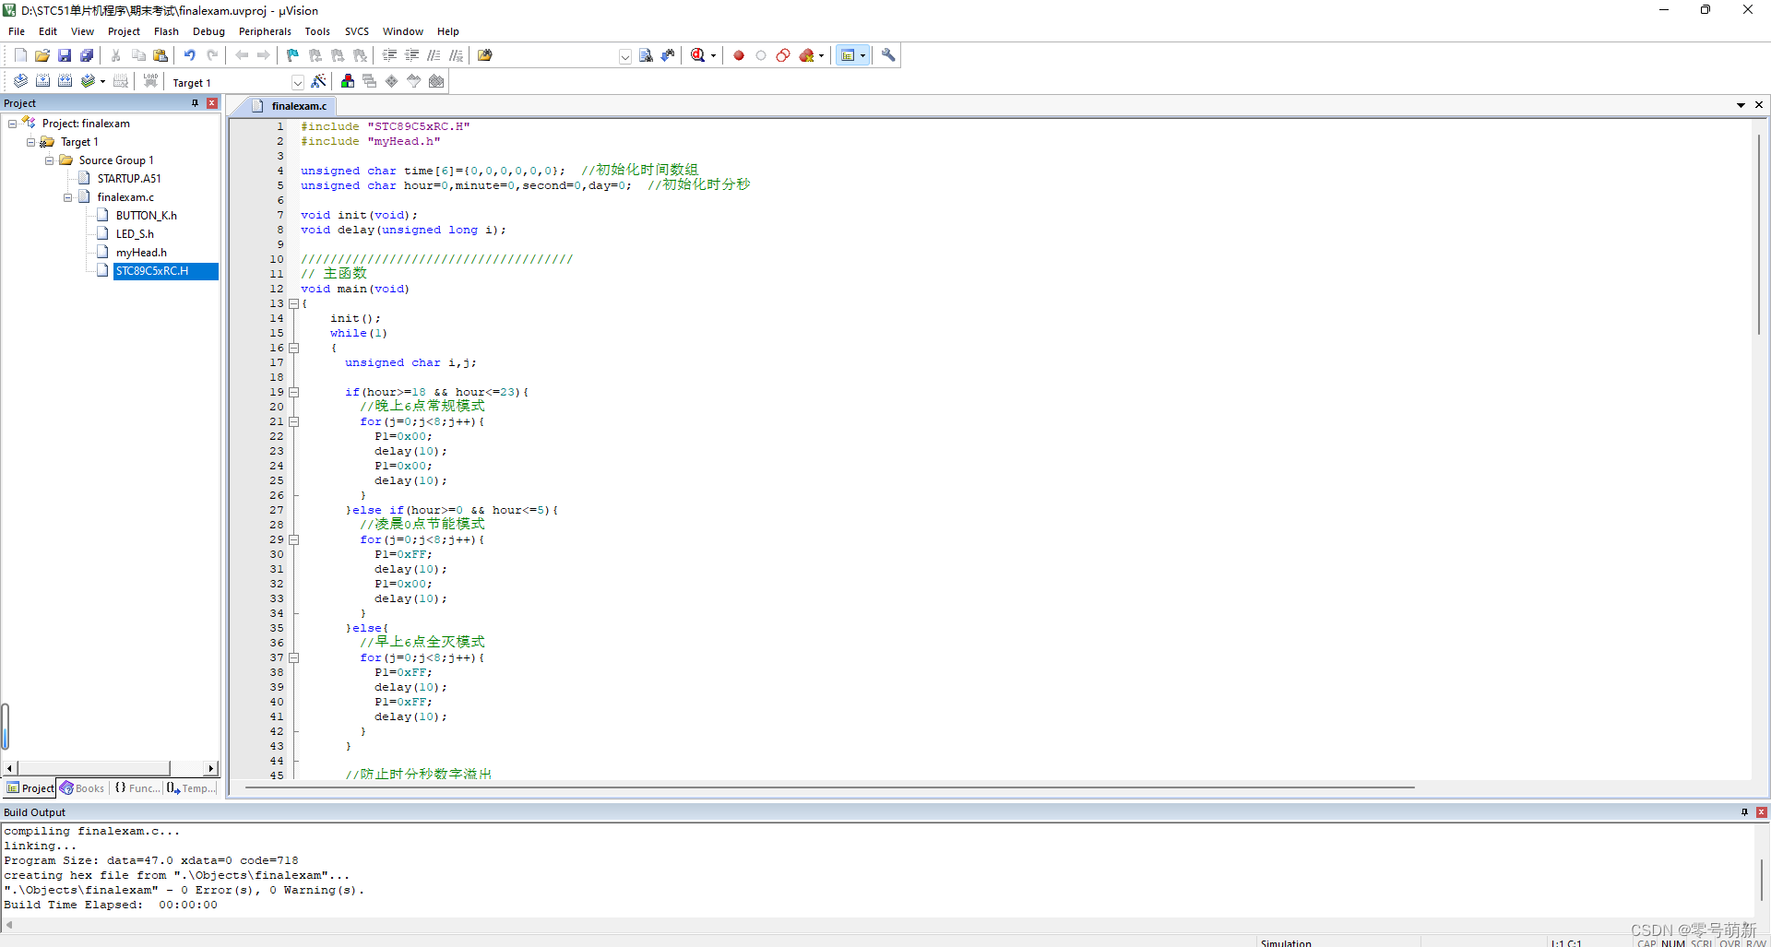Toggle Project panel auto-hide pin

196,103
